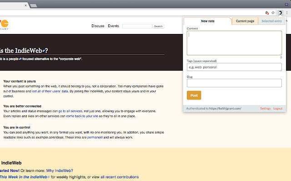Bookmark this page with the star icon
Image resolution: width=291 pixels, height=181 pixels.
tap(273, 13)
